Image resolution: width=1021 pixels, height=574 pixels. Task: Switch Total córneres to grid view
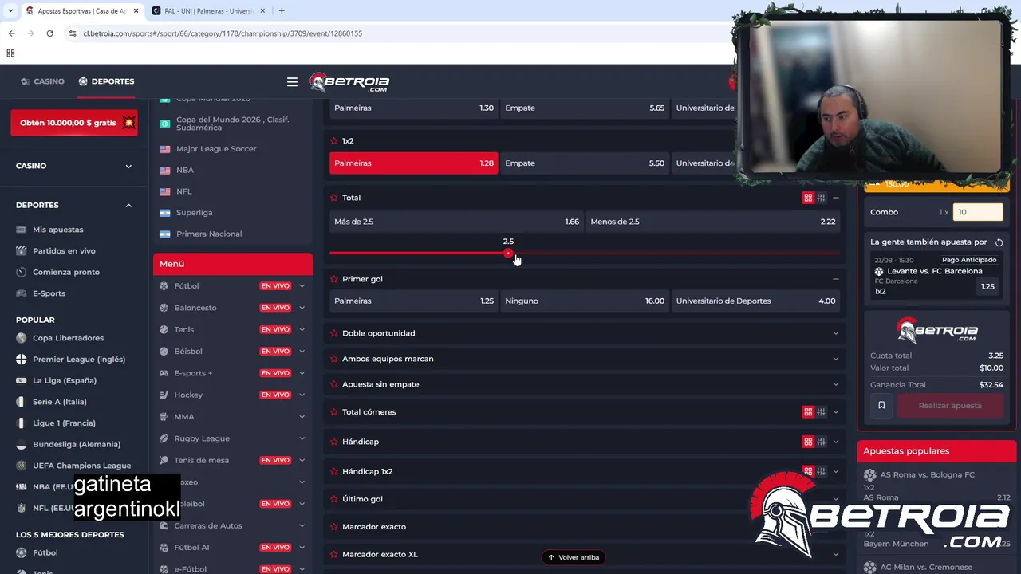pos(808,412)
